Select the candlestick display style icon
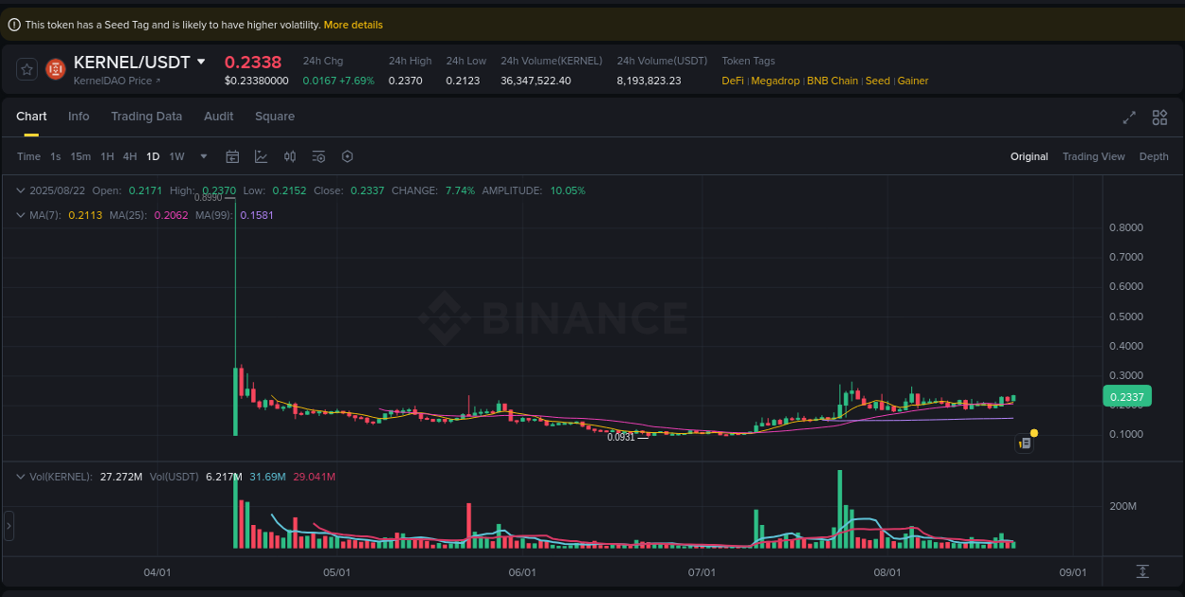 click(289, 156)
